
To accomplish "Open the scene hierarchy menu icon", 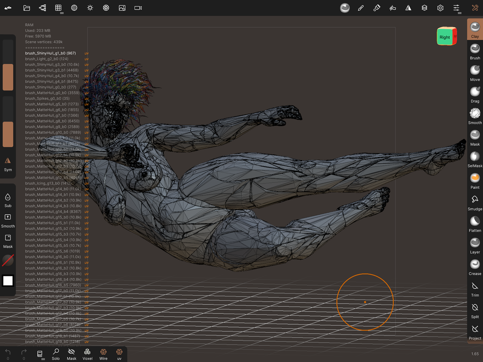I will coord(43,8).
